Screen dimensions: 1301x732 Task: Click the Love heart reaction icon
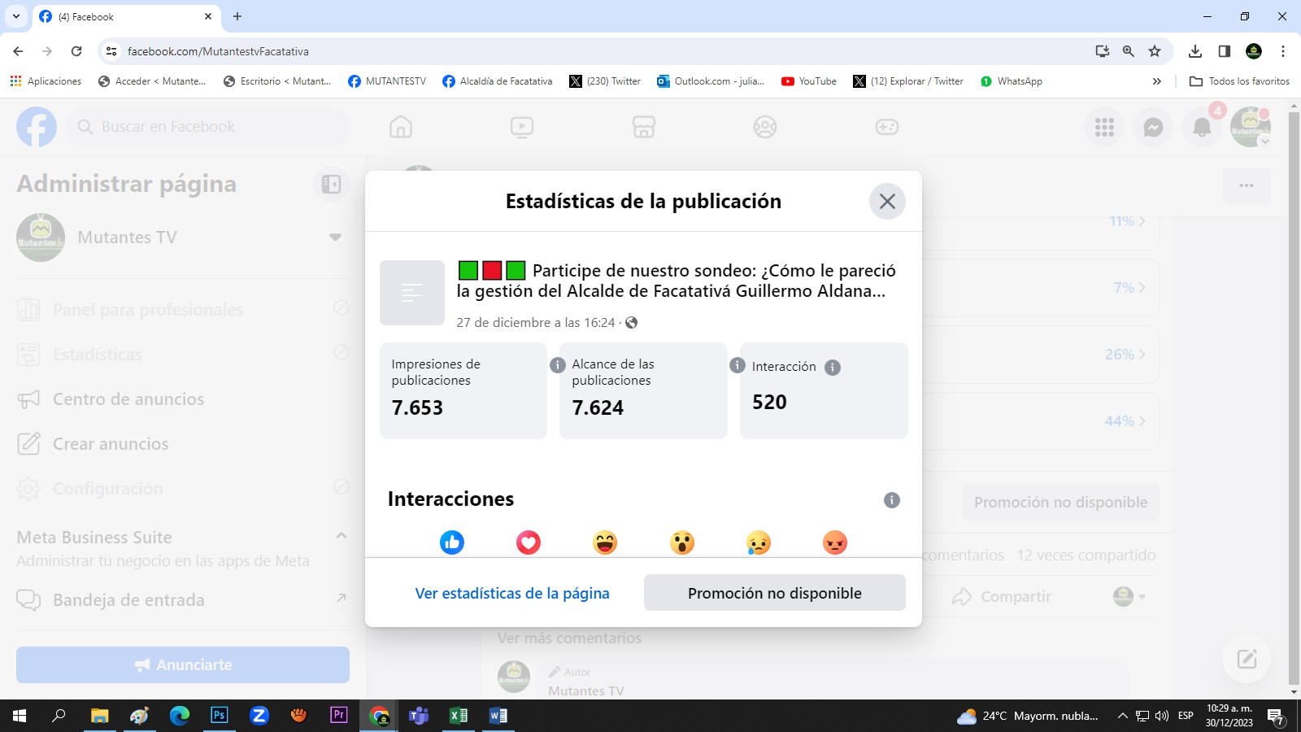click(529, 542)
